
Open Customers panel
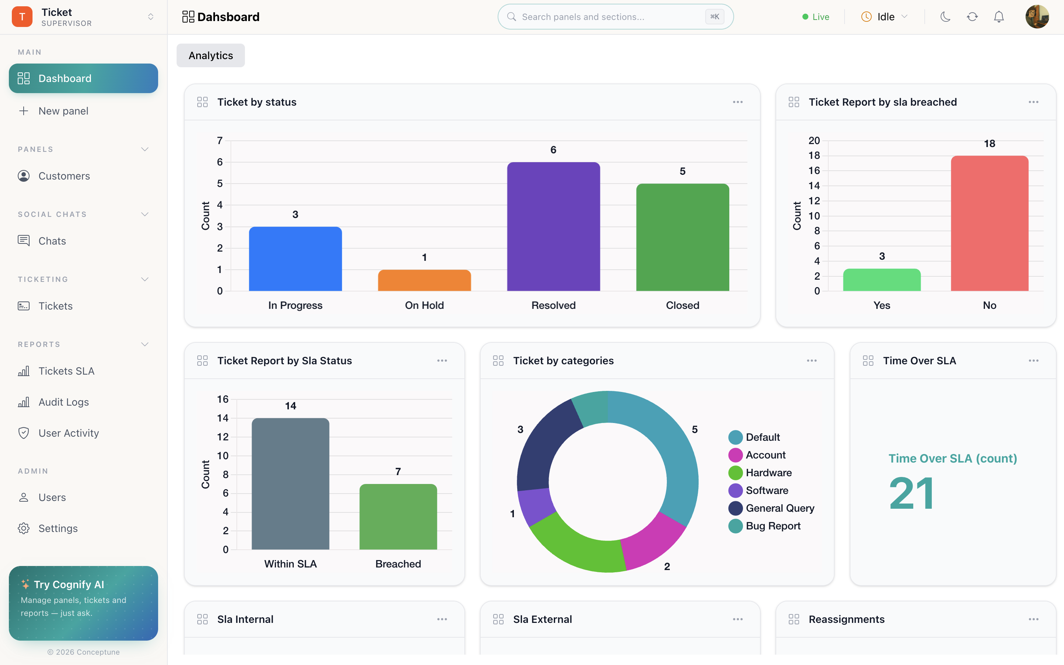[x=83, y=176]
